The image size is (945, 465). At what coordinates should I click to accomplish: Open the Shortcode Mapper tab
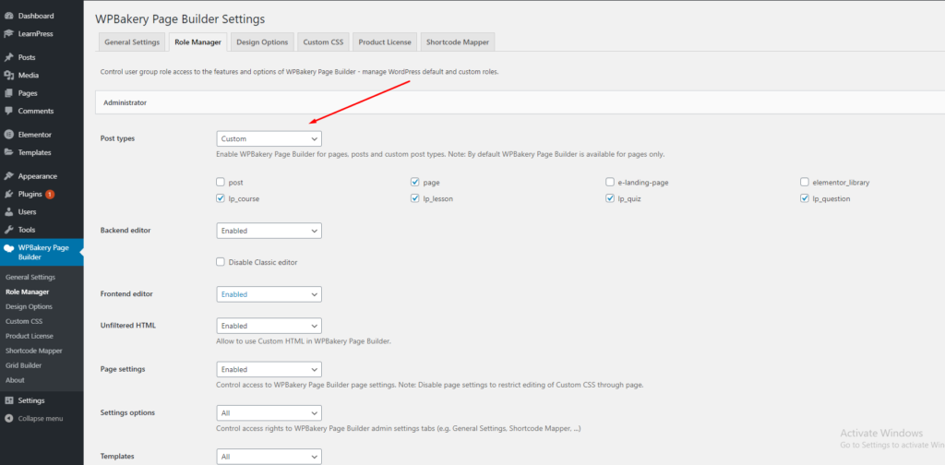457,42
